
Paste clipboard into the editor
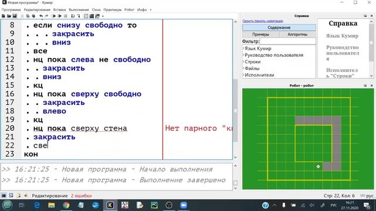coord(33,16)
